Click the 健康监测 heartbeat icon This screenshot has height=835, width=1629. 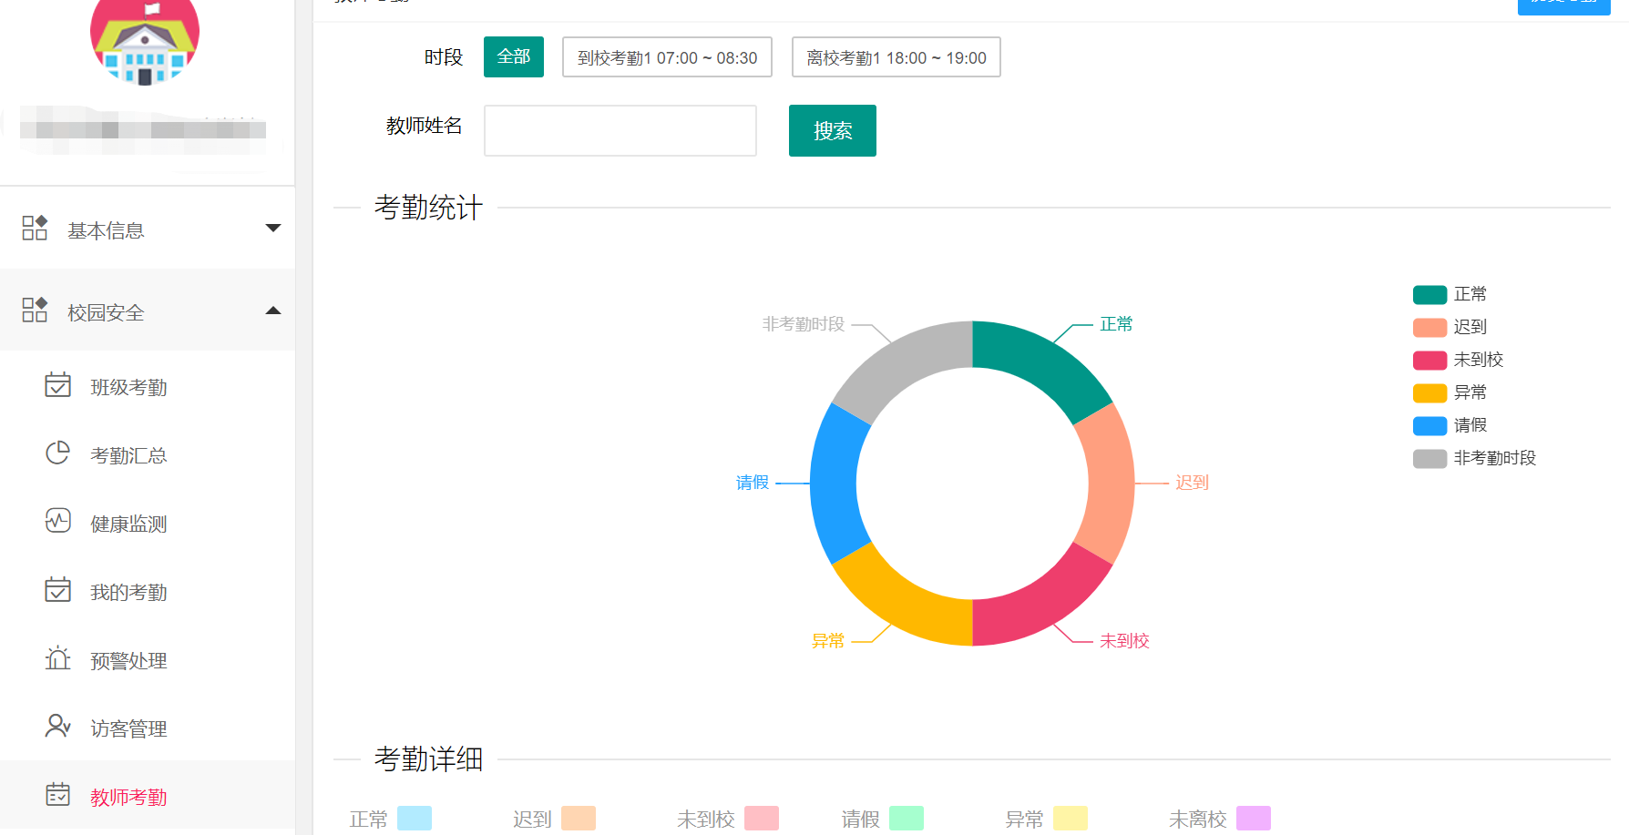[57, 521]
